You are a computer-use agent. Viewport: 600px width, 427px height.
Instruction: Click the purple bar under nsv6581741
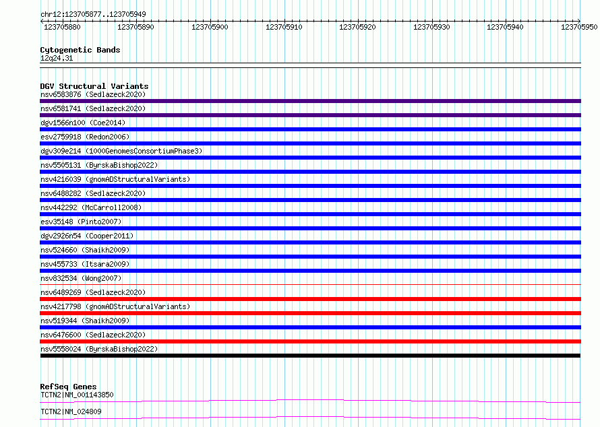coord(310,115)
